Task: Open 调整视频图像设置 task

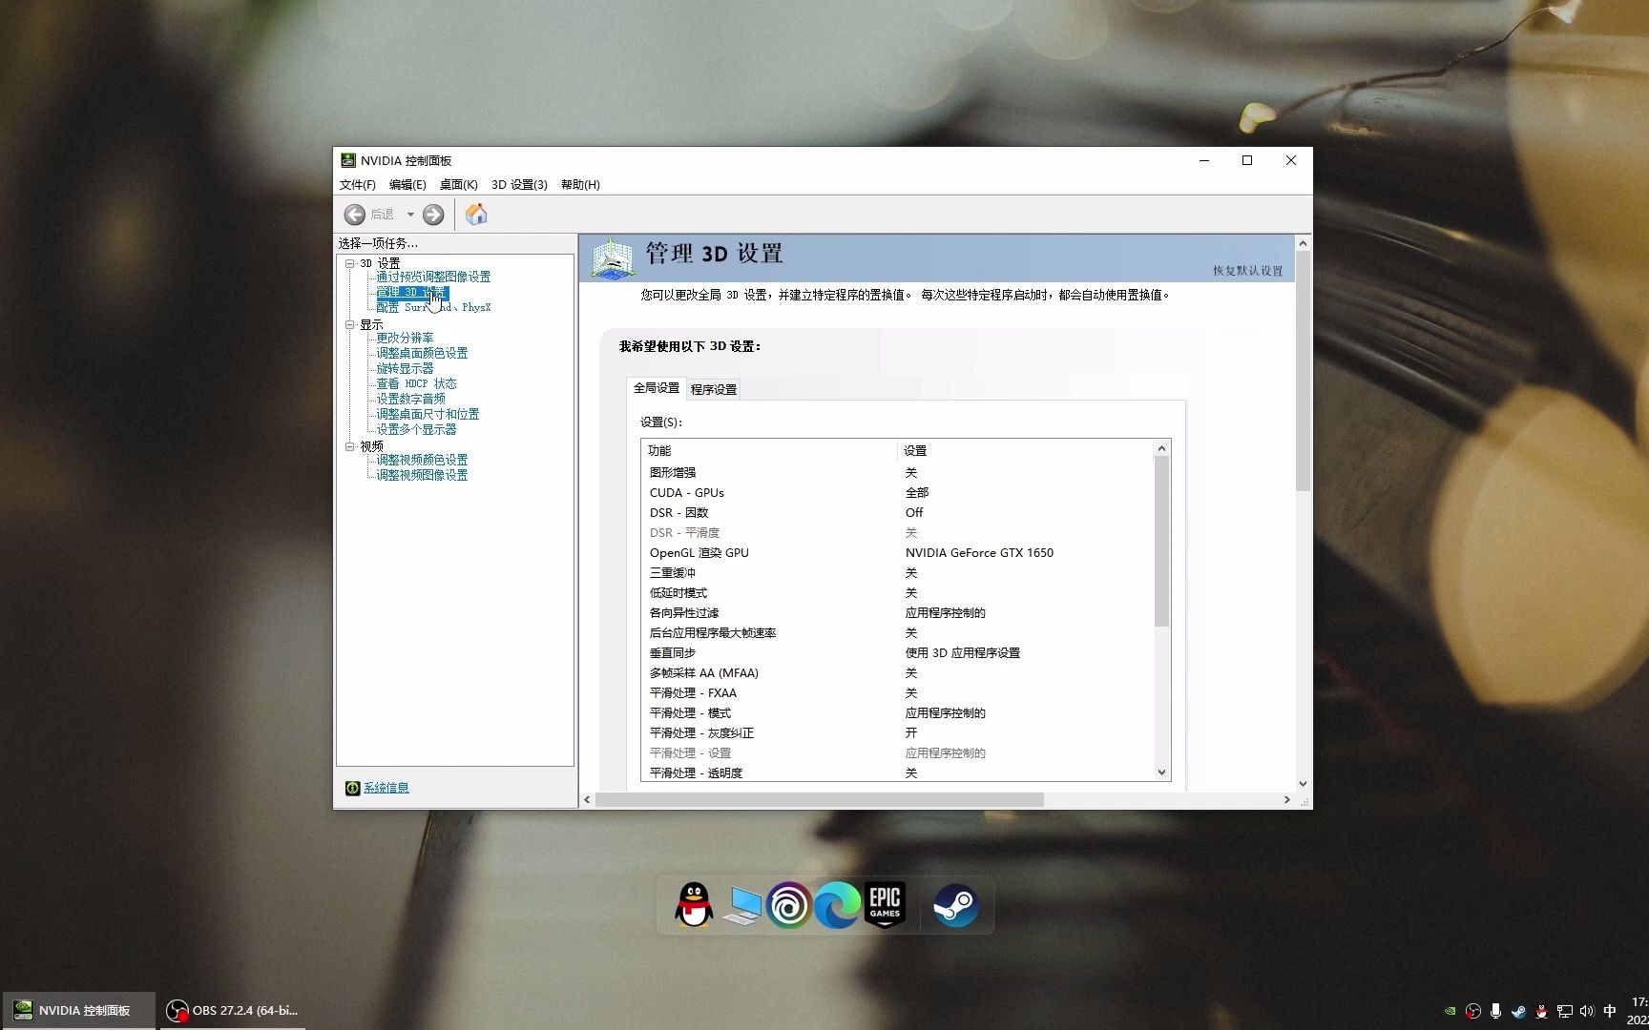Action: [x=422, y=475]
